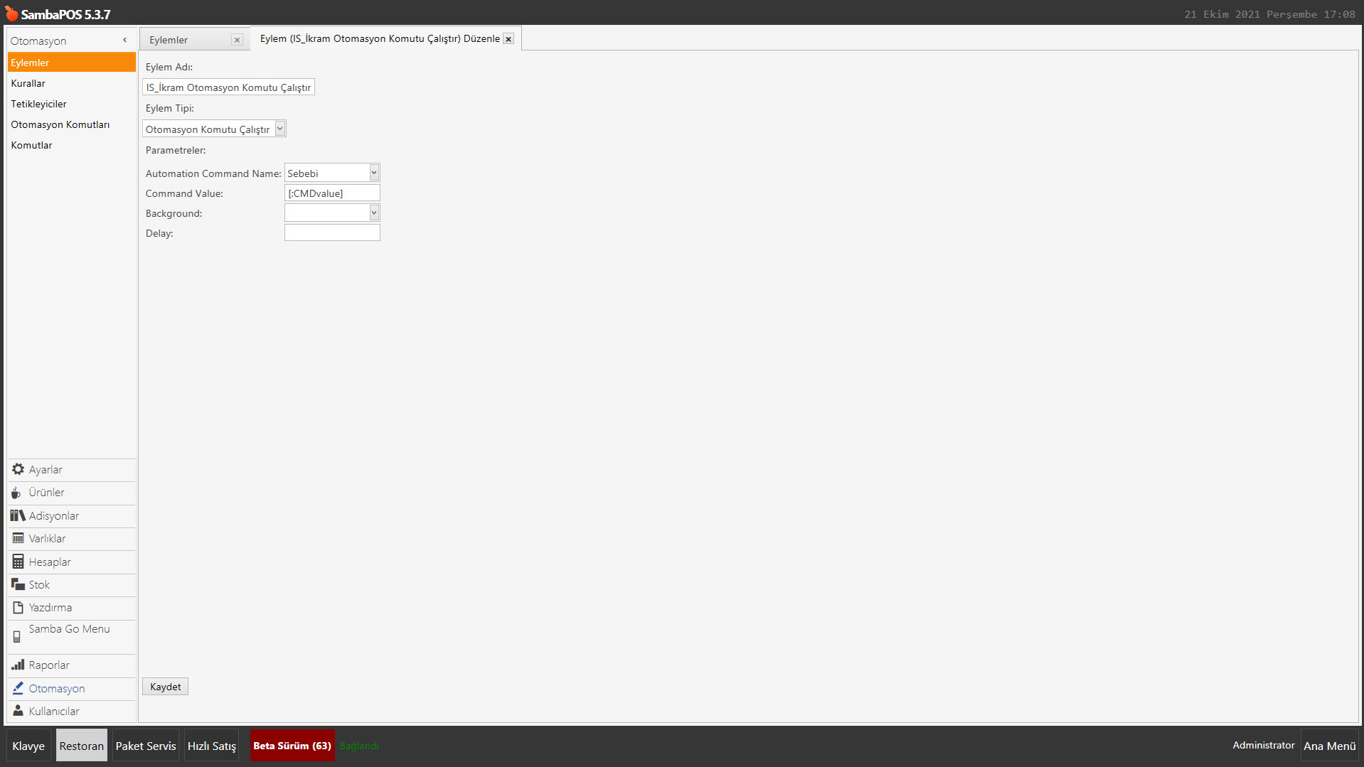Click the Kullanıcılar person icon

(18, 710)
